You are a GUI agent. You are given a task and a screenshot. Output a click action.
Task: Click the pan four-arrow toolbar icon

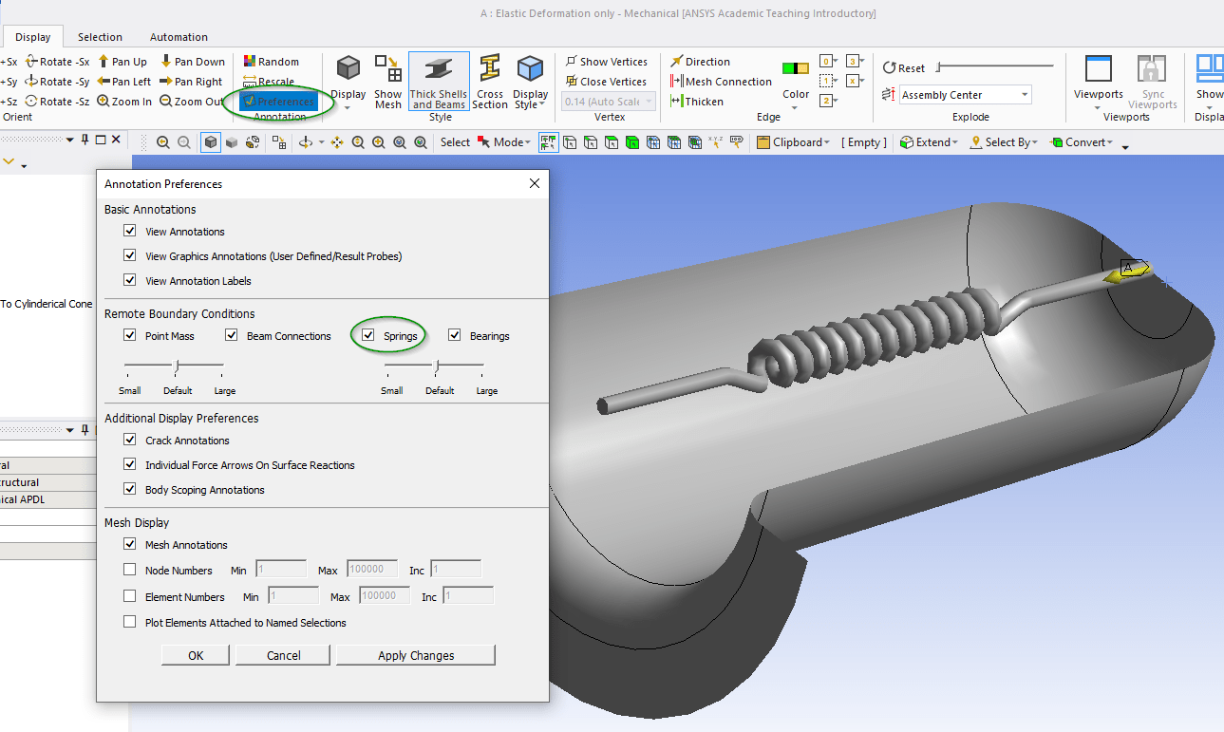[x=338, y=142]
